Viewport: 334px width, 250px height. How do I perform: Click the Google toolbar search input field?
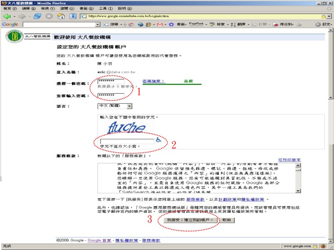point(59,25)
